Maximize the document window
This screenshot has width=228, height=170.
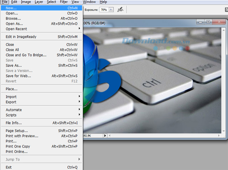click(208, 22)
